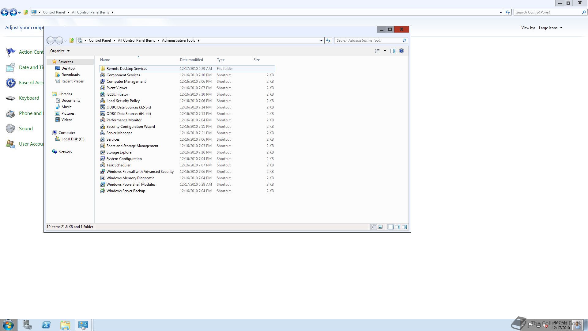The width and height of the screenshot is (588, 331).
Task: Click Control Panel breadcrumb in Administrative Tools window
Action: point(100,40)
